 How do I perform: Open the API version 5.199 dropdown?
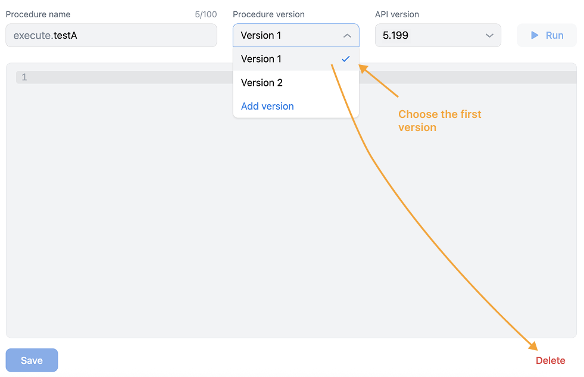(x=438, y=35)
